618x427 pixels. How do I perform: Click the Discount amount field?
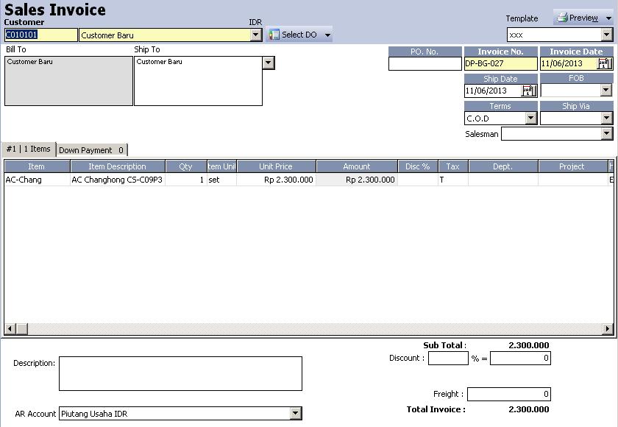pos(520,358)
